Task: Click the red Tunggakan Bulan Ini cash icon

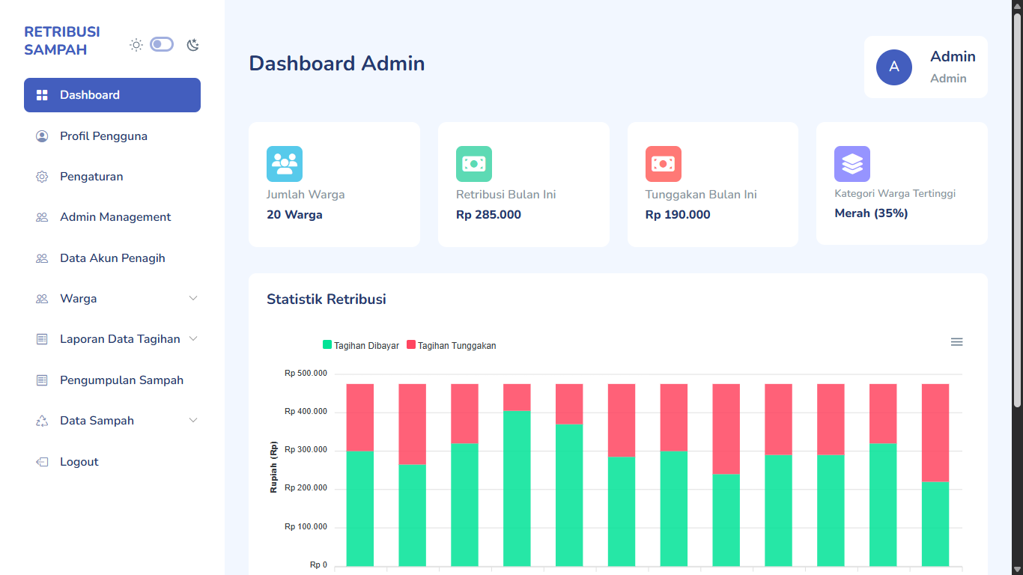Action: point(664,164)
